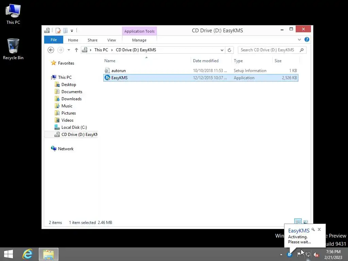
Task: Switch to the View ribbon tab
Action: pos(111,40)
